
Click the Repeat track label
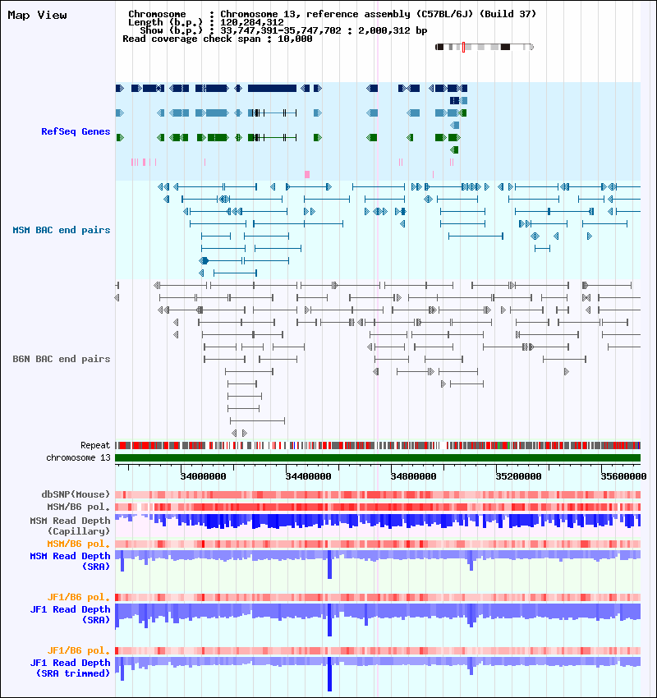click(x=95, y=445)
